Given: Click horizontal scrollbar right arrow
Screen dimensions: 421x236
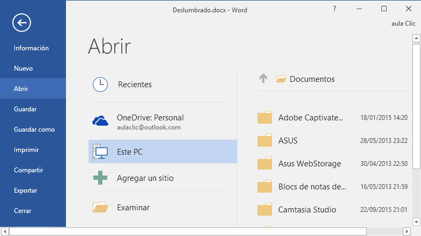Looking at the screenshot, I should (x=407, y=231).
